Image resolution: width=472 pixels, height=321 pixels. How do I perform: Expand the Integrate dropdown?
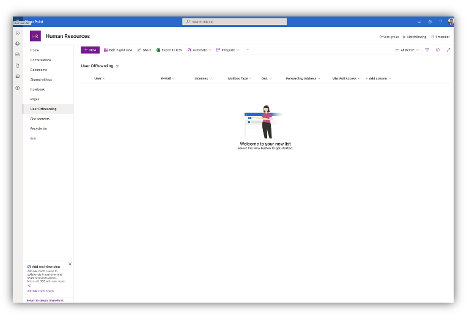click(x=228, y=50)
